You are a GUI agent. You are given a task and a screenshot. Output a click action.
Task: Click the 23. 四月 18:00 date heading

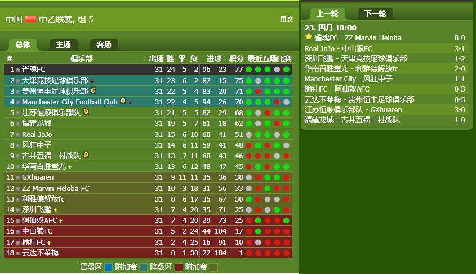pyautogui.click(x=330, y=28)
